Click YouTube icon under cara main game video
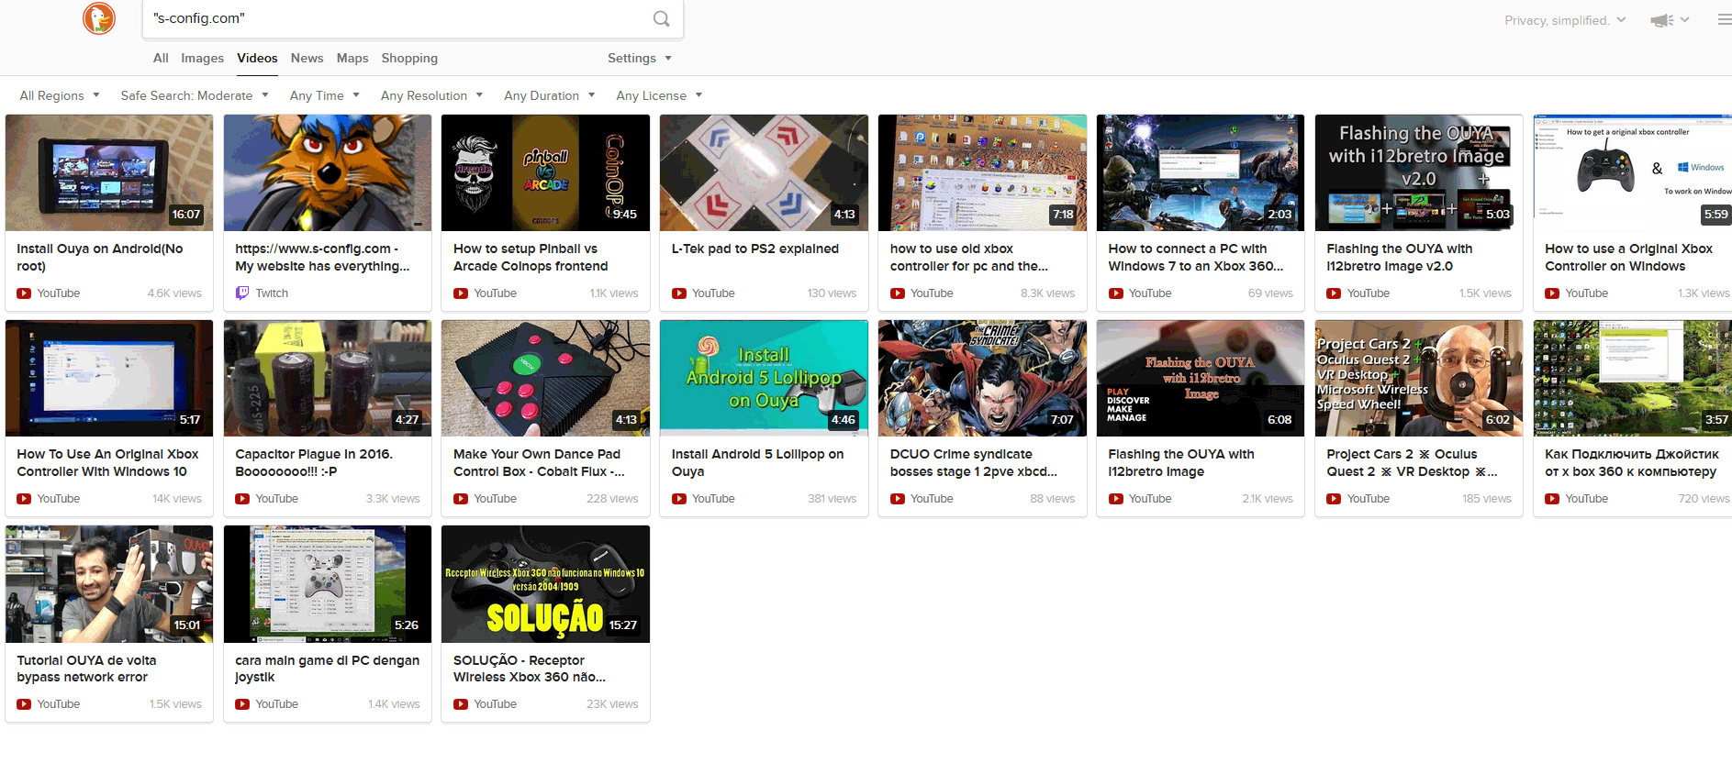 [x=242, y=704]
